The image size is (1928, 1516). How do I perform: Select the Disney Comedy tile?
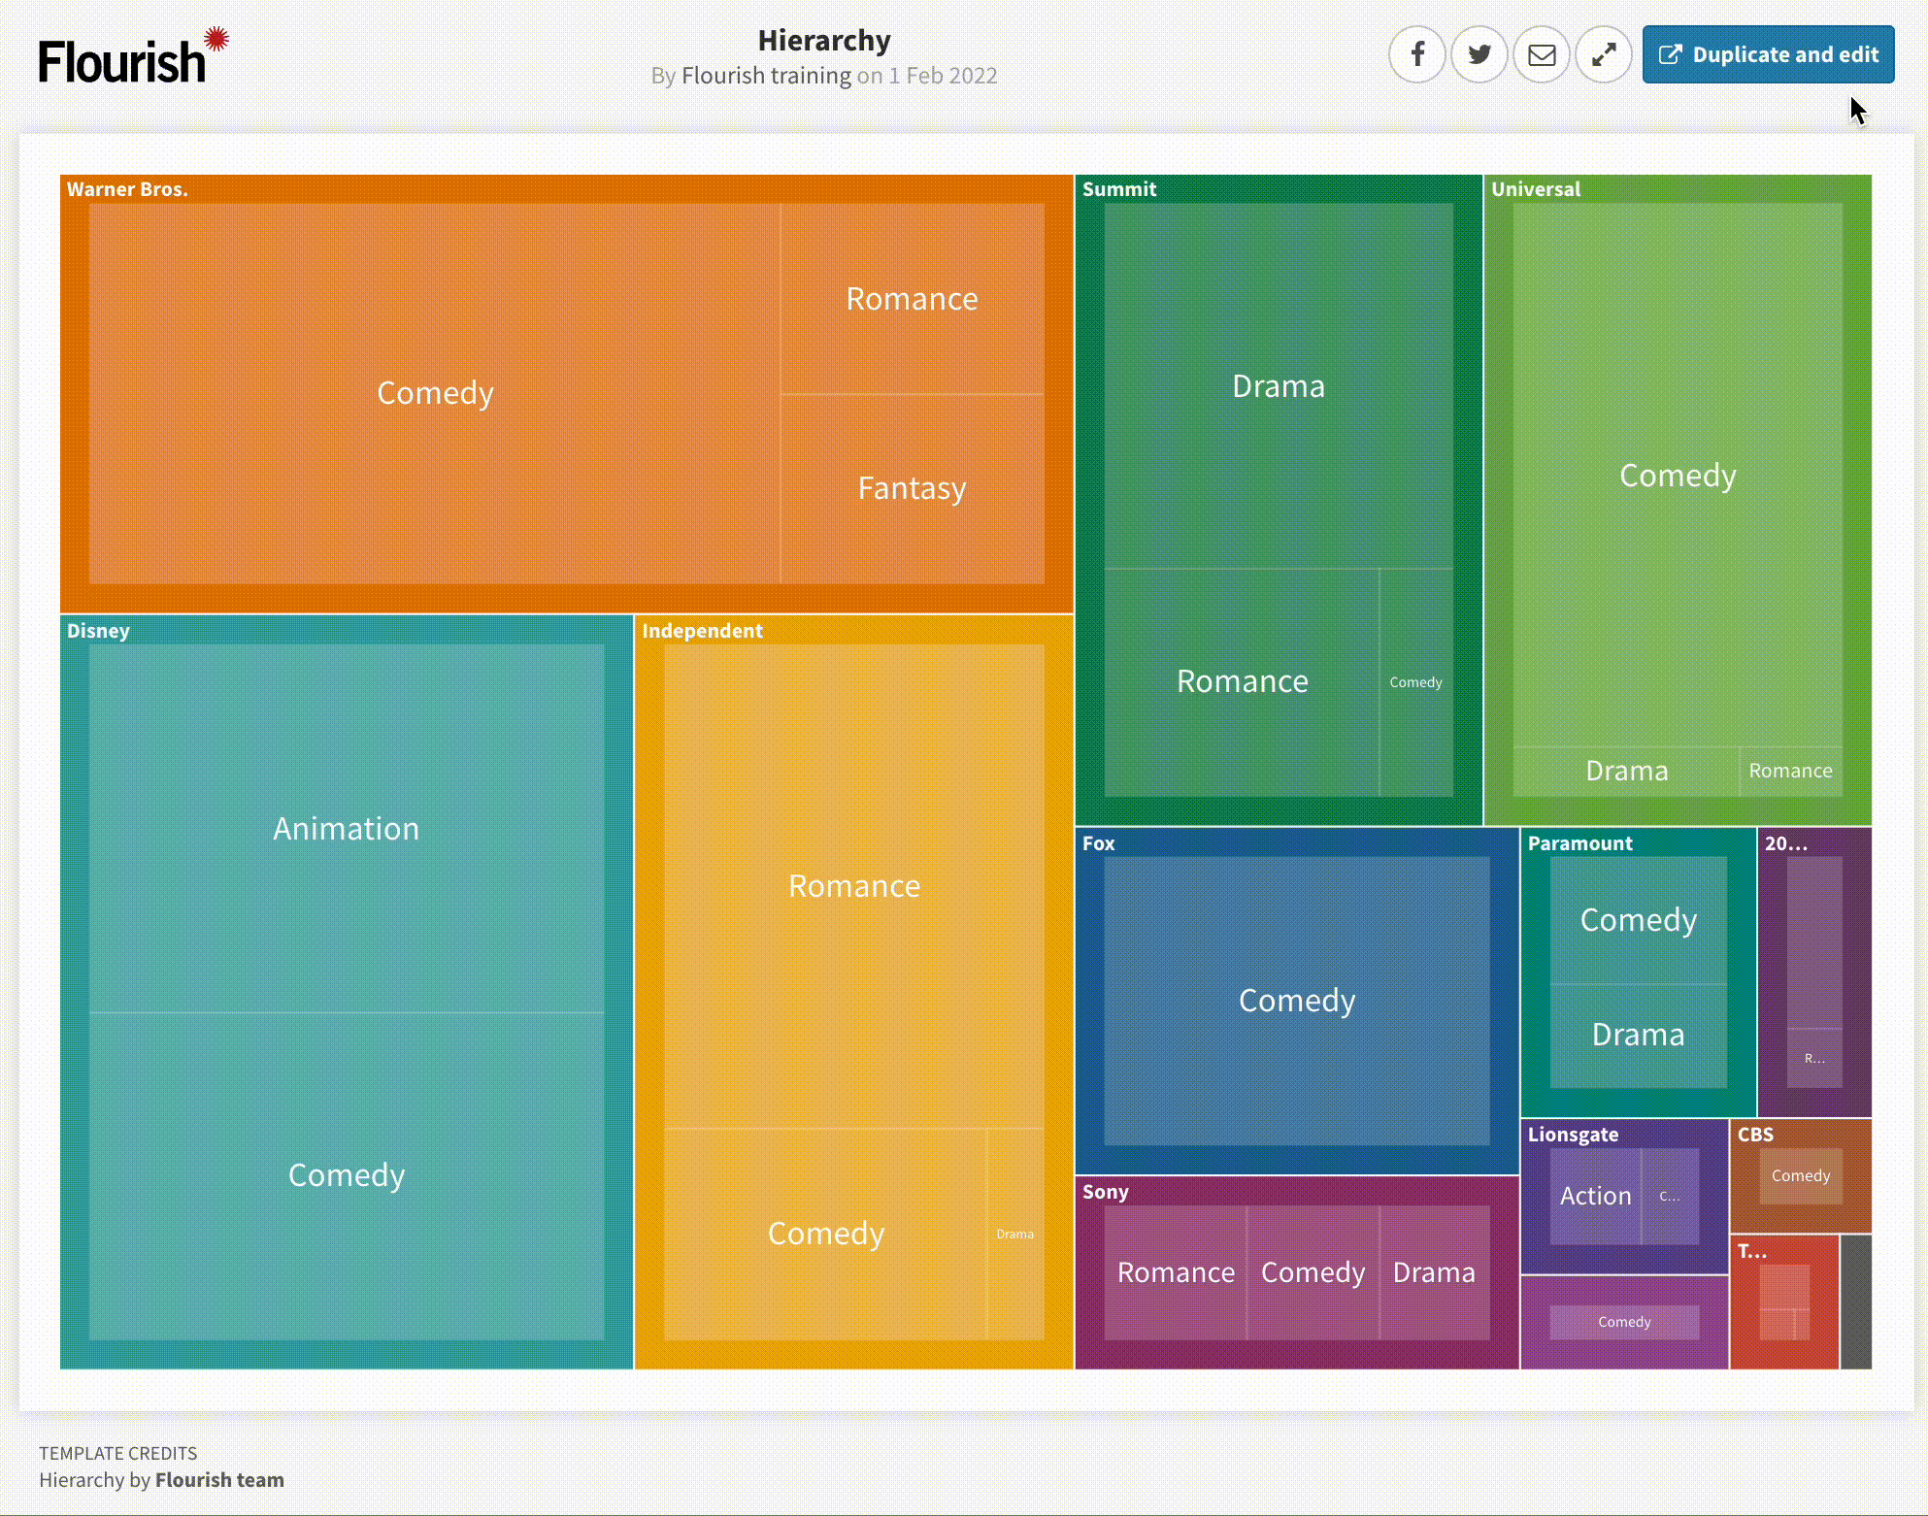coord(347,1176)
